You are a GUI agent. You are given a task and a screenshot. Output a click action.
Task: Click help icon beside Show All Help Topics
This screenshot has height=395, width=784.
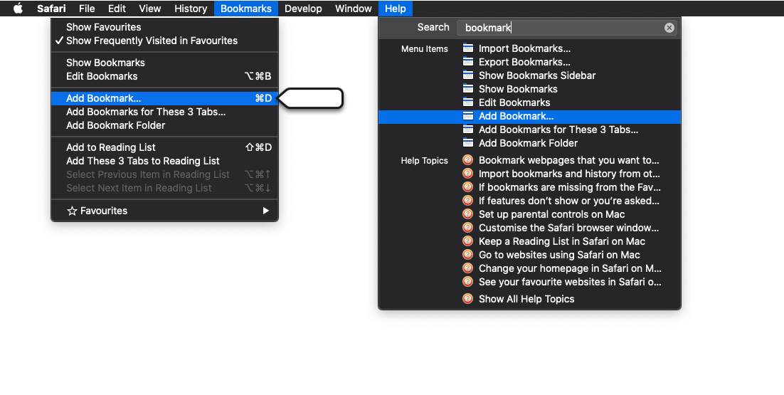[x=467, y=298]
